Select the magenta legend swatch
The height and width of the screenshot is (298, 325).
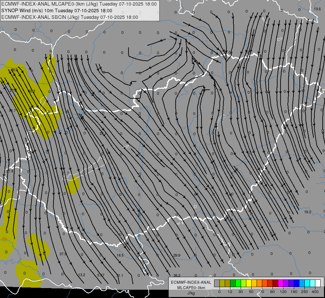point(281,283)
